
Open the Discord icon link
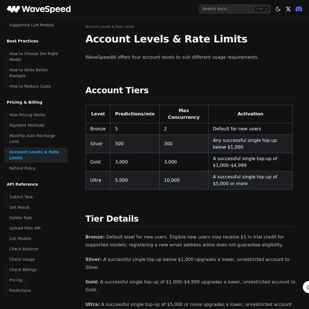click(x=299, y=9)
